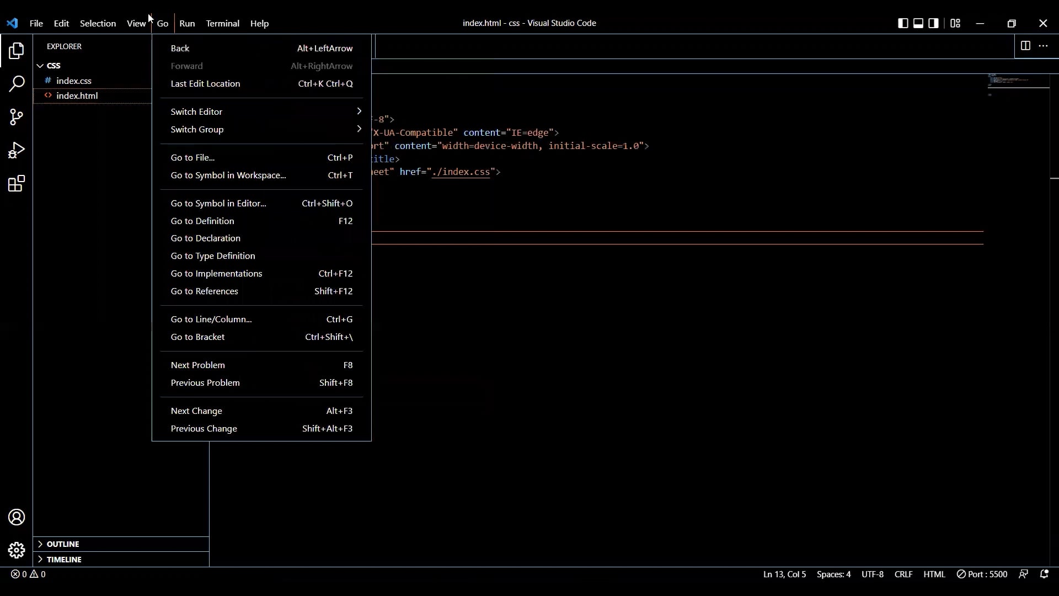The image size is (1059, 596).
Task: Click the feedback icon in status bar
Action: (1023, 574)
